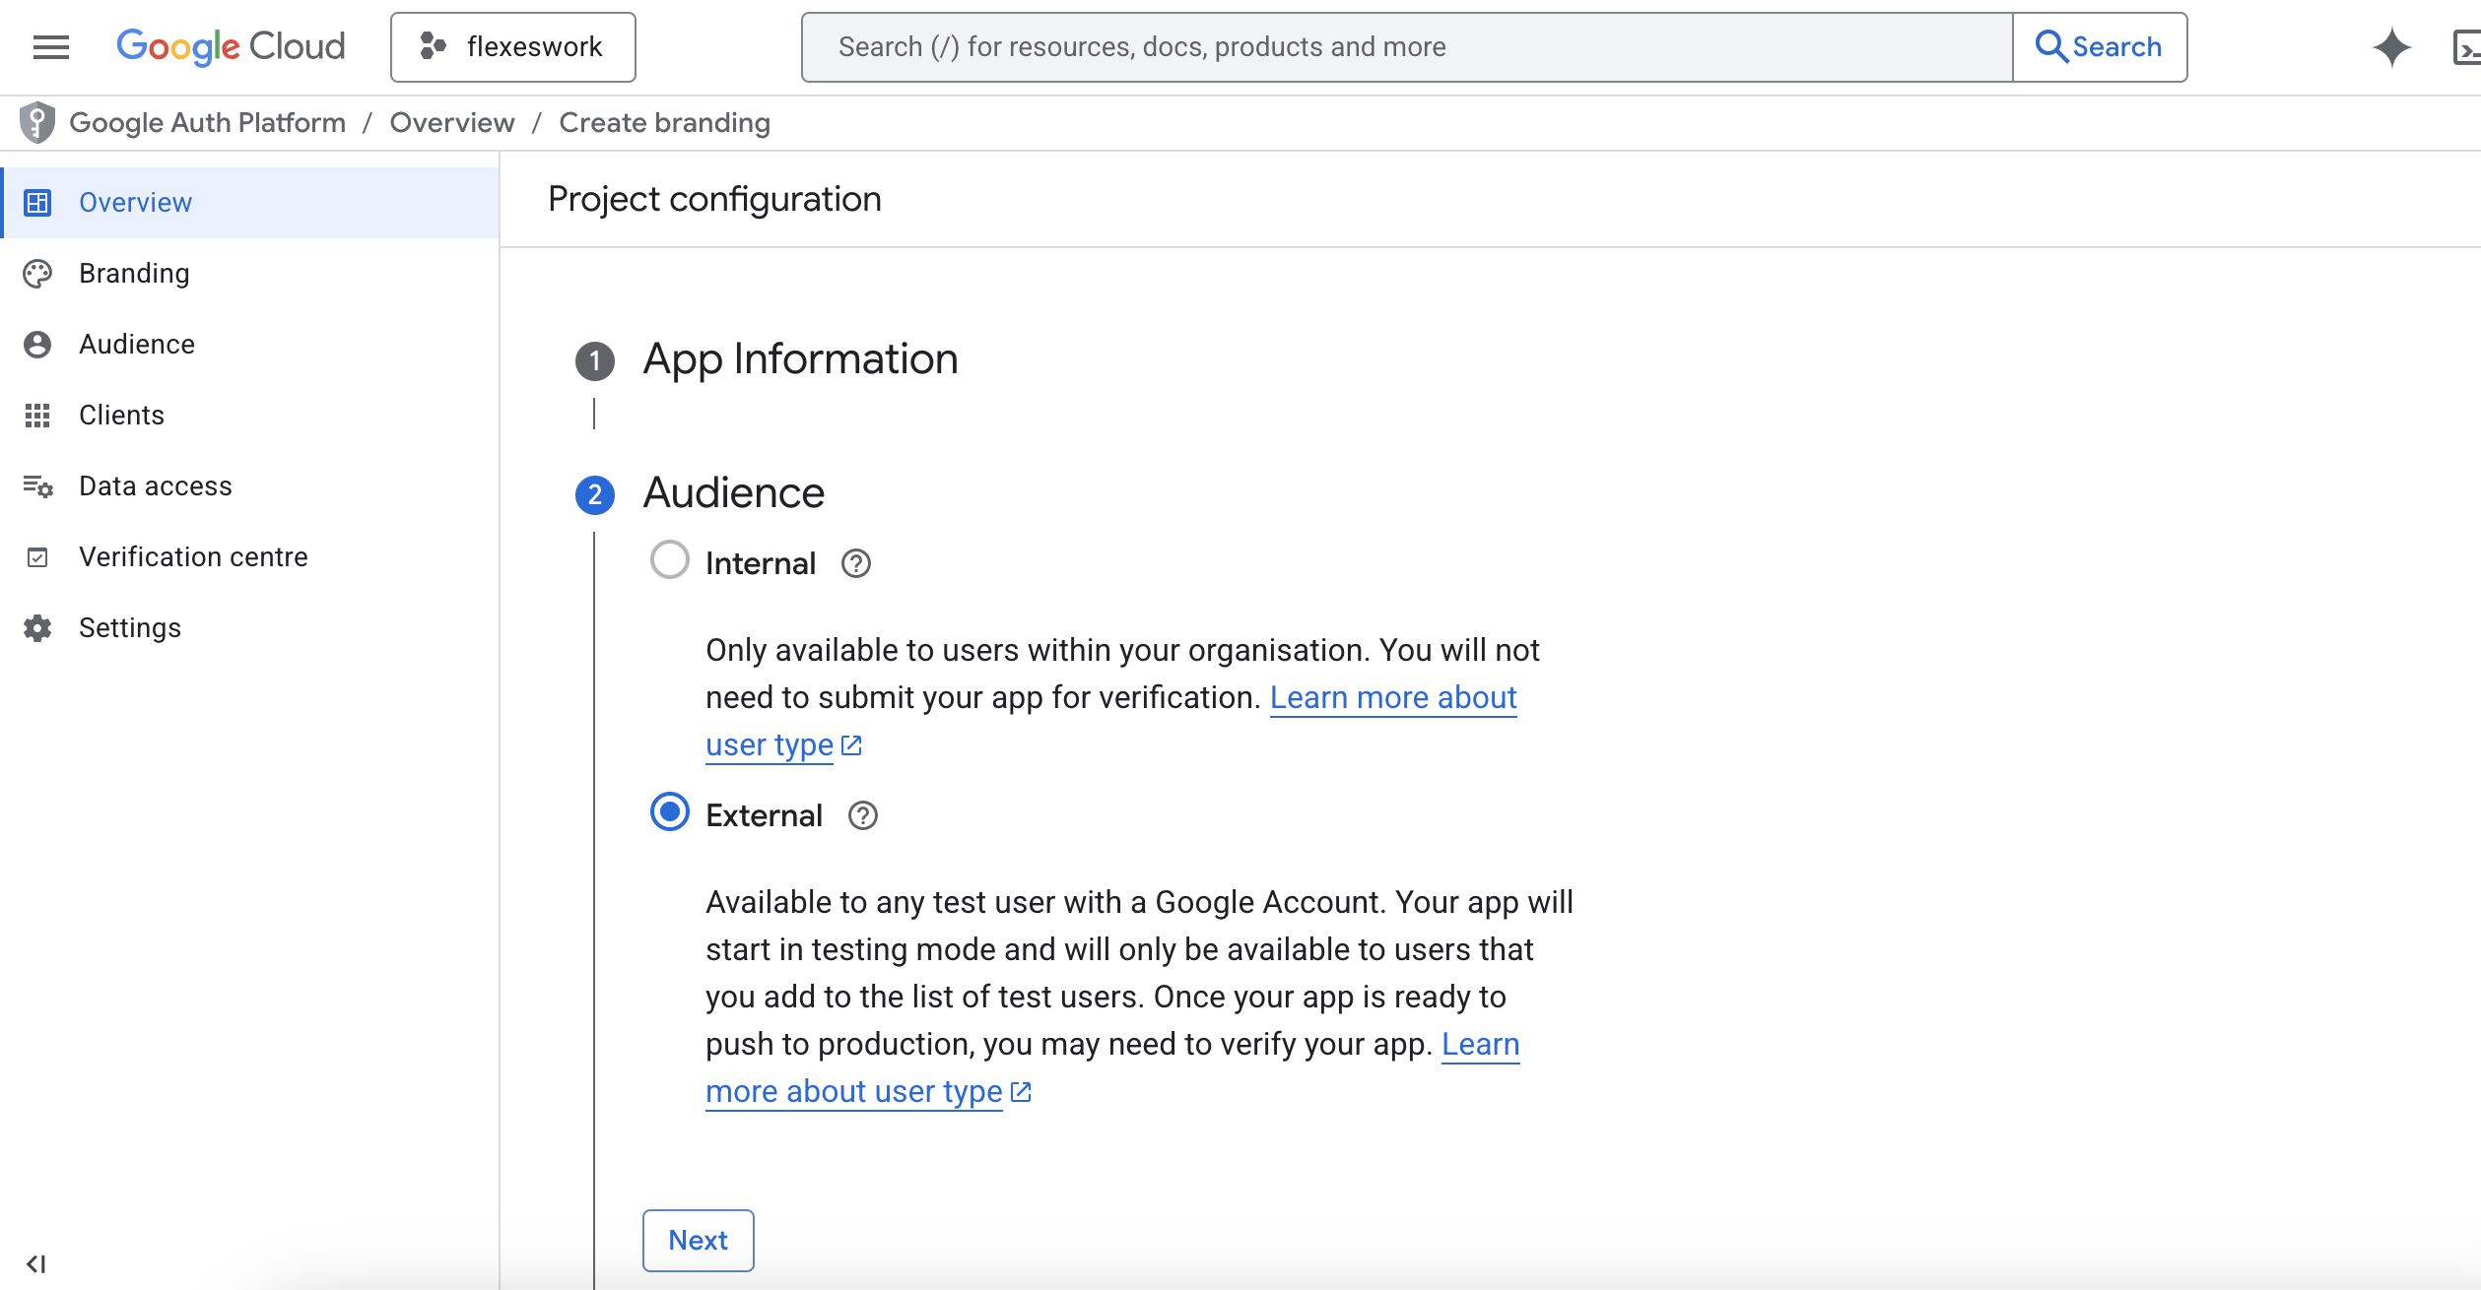The width and height of the screenshot is (2481, 1290).
Task: Select the Internal audience radio button
Action: 669,559
